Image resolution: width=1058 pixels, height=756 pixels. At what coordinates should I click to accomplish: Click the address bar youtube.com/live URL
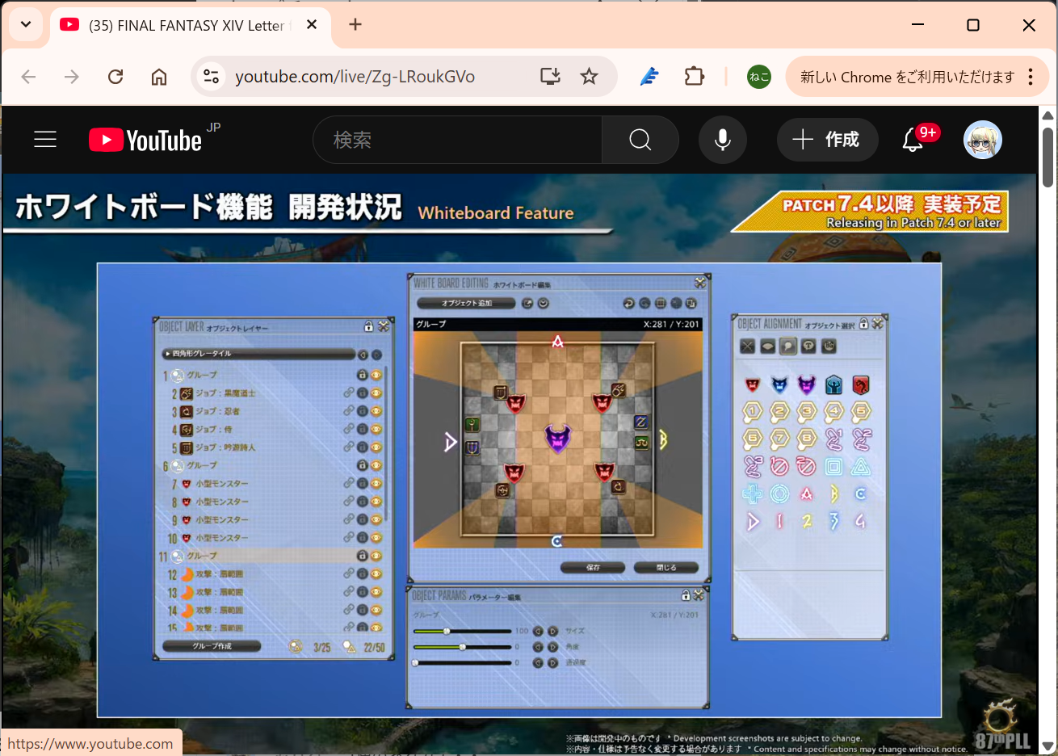tap(355, 77)
